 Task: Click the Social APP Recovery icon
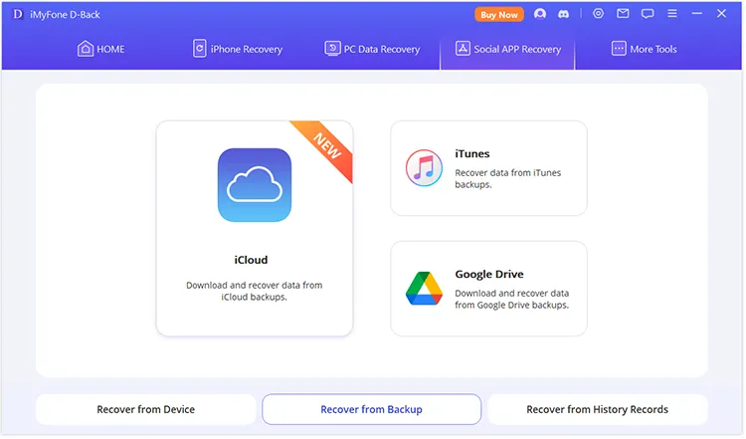coord(463,49)
